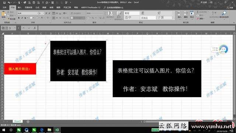Expand the cell styles gallery
Screen dimensions: 236x133
(174, 18)
